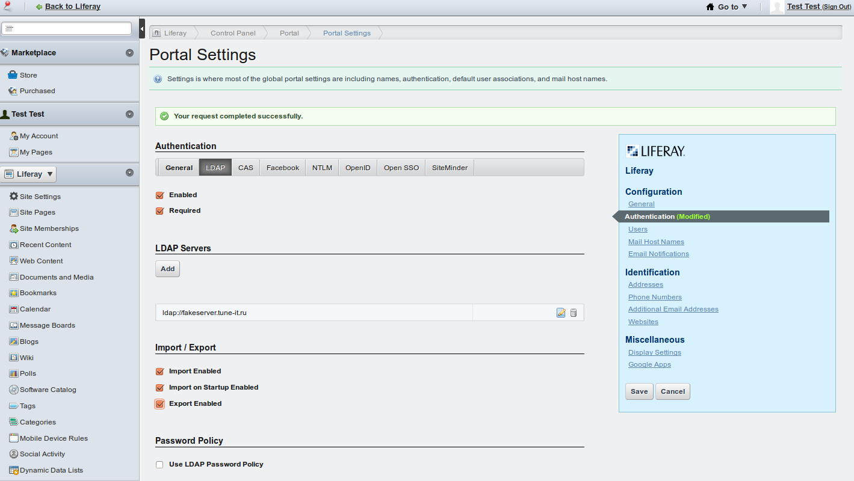Viewport: 854px width, 481px height.
Task: Switch to the CAS authentication tab
Action: 246,168
